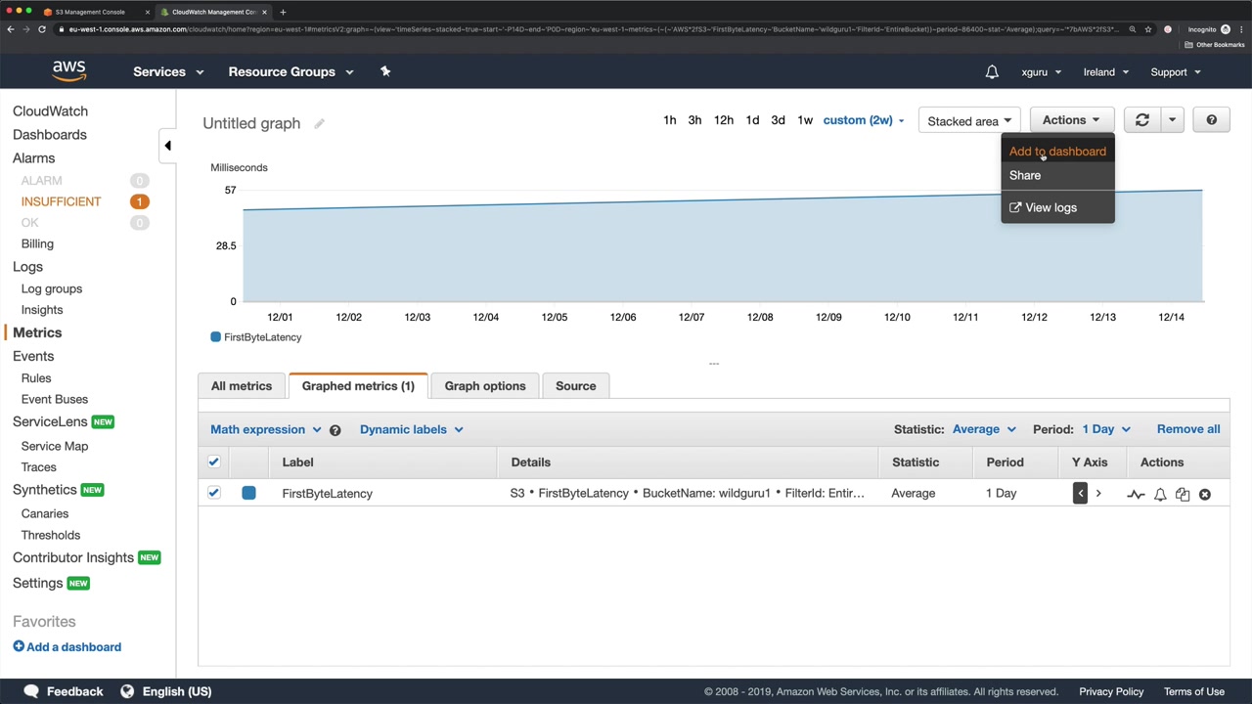Set time range to 3d
1252x704 pixels.
click(x=778, y=120)
